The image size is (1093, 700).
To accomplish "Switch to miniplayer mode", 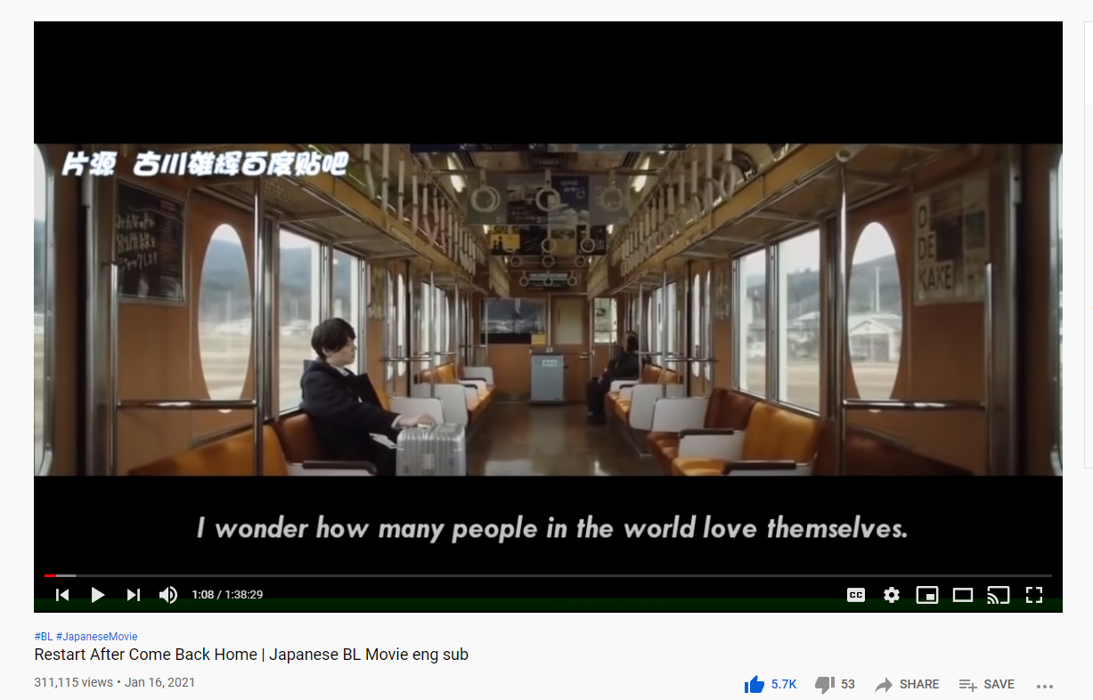I will [927, 595].
